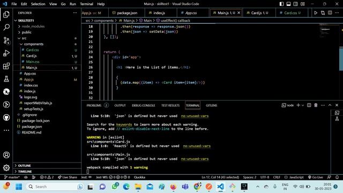Image resolution: width=343 pixels, height=193 pixels.
Task: Open the Run and Debug view
Action: pyautogui.click(x=6, y=53)
